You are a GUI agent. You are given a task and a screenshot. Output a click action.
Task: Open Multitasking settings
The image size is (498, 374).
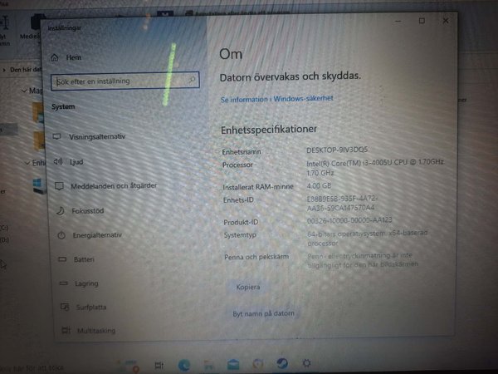pos(96,330)
